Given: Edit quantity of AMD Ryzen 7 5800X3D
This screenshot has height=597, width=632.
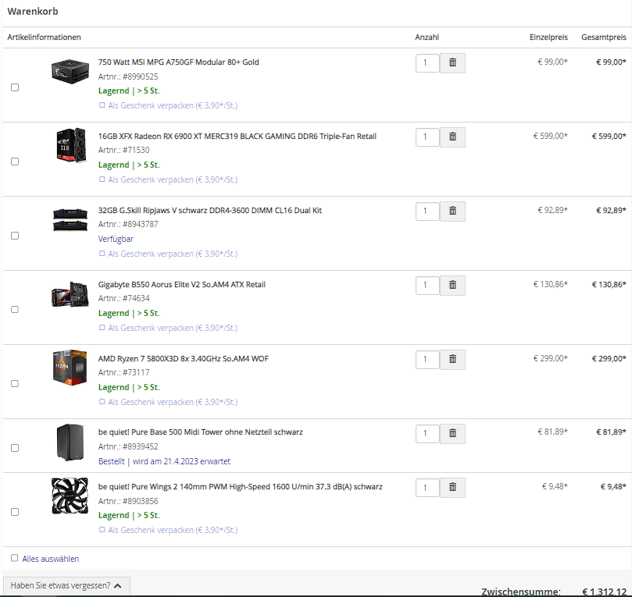Looking at the screenshot, I should pyautogui.click(x=427, y=359).
